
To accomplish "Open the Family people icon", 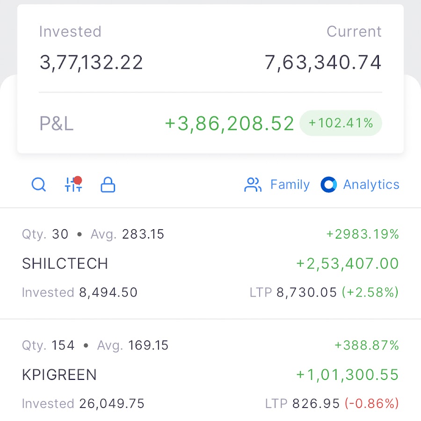I will click(253, 185).
